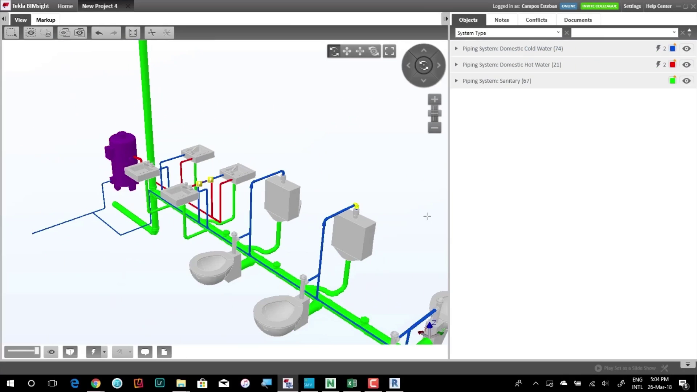Click the lightning conflict display button
The width and height of the screenshot is (697, 392).
[93, 352]
